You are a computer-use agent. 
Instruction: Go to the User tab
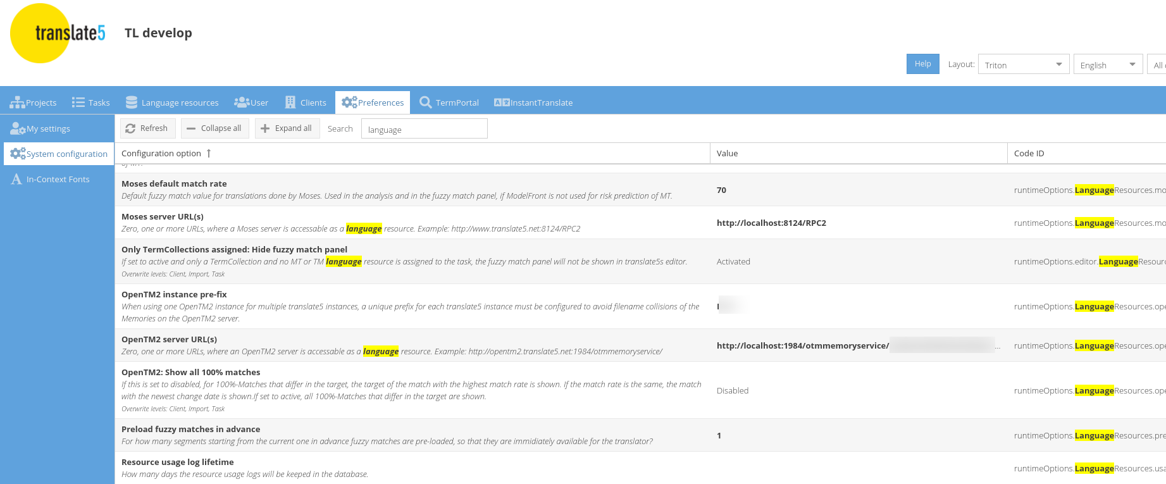[x=251, y=102]
